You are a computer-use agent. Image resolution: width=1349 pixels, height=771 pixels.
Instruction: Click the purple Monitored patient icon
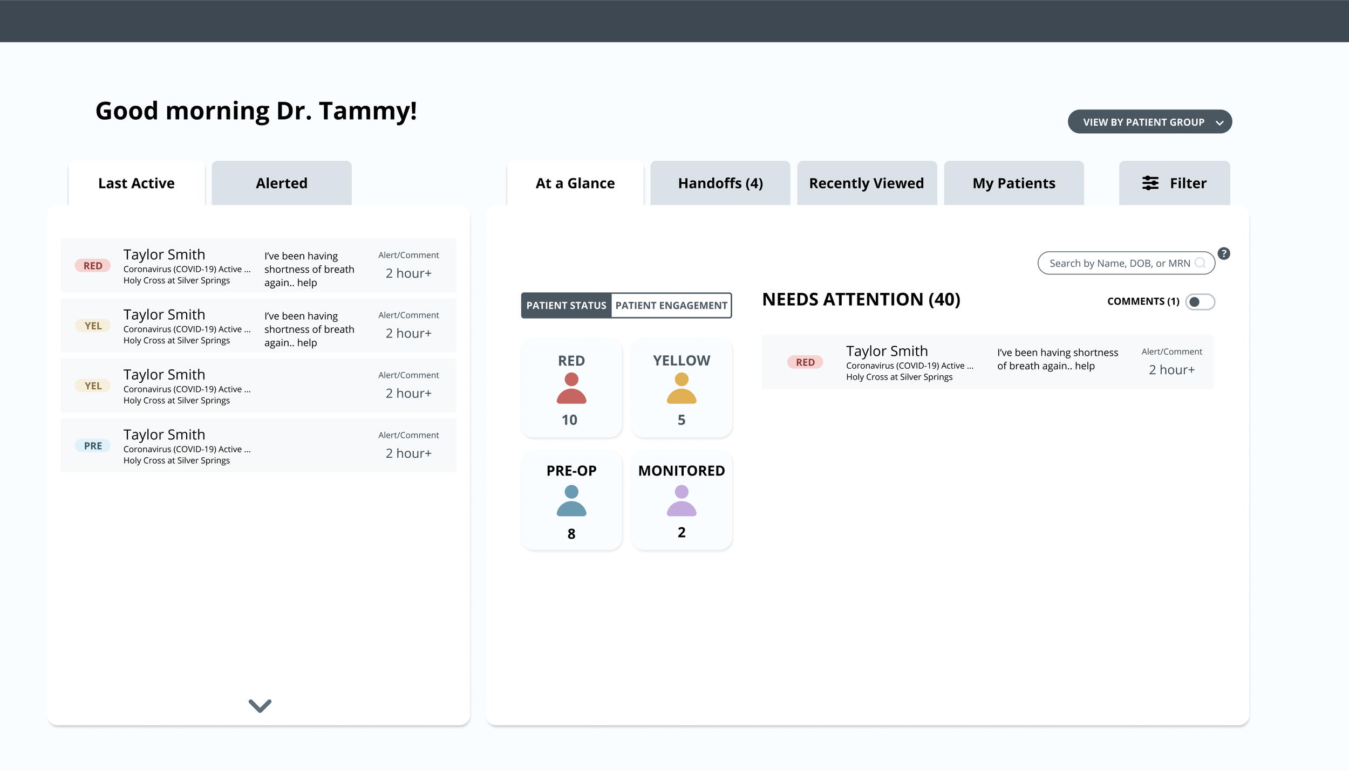click(x=681, y=500)
